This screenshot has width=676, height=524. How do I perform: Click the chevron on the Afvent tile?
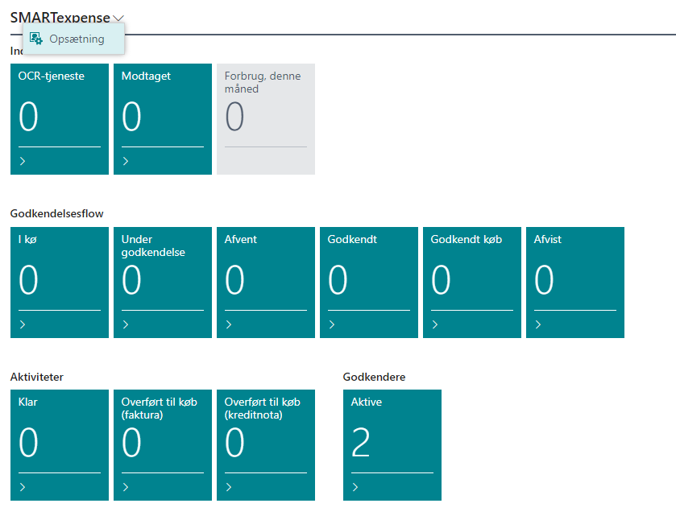point(229,324)
